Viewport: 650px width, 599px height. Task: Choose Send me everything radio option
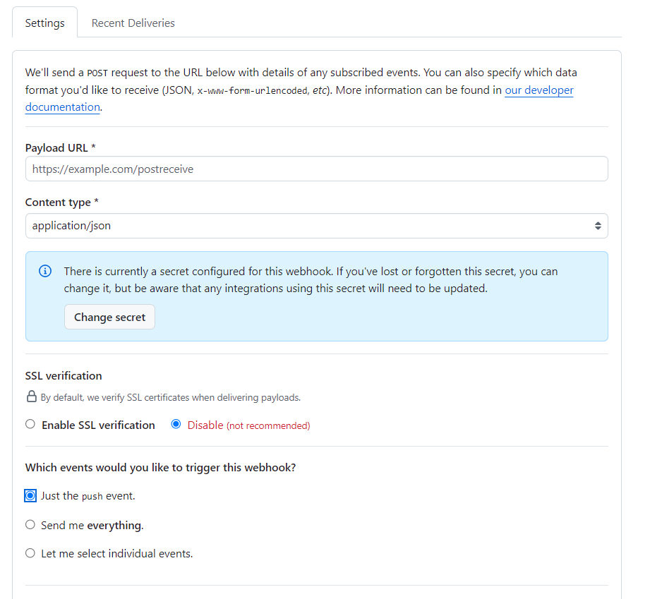pos(30,525)
